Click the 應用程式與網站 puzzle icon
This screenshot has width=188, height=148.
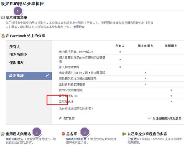pos(3,134)
